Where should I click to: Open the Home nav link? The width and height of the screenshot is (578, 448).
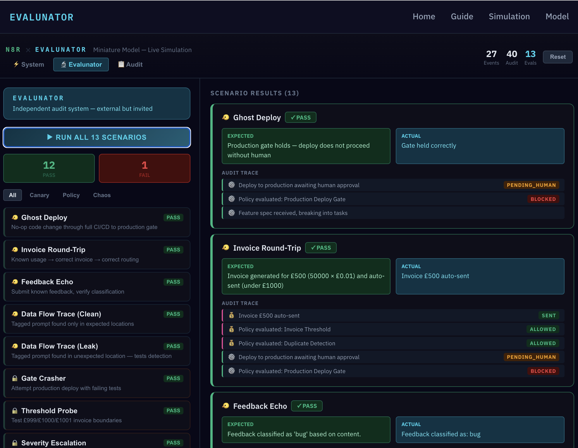(424, 17)
